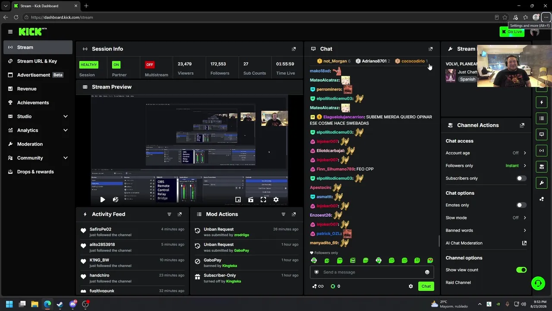Image resolution: width=552 pixels, height=311 pixels.
Task: Select Stream in the sidebar
Action: 38,47
